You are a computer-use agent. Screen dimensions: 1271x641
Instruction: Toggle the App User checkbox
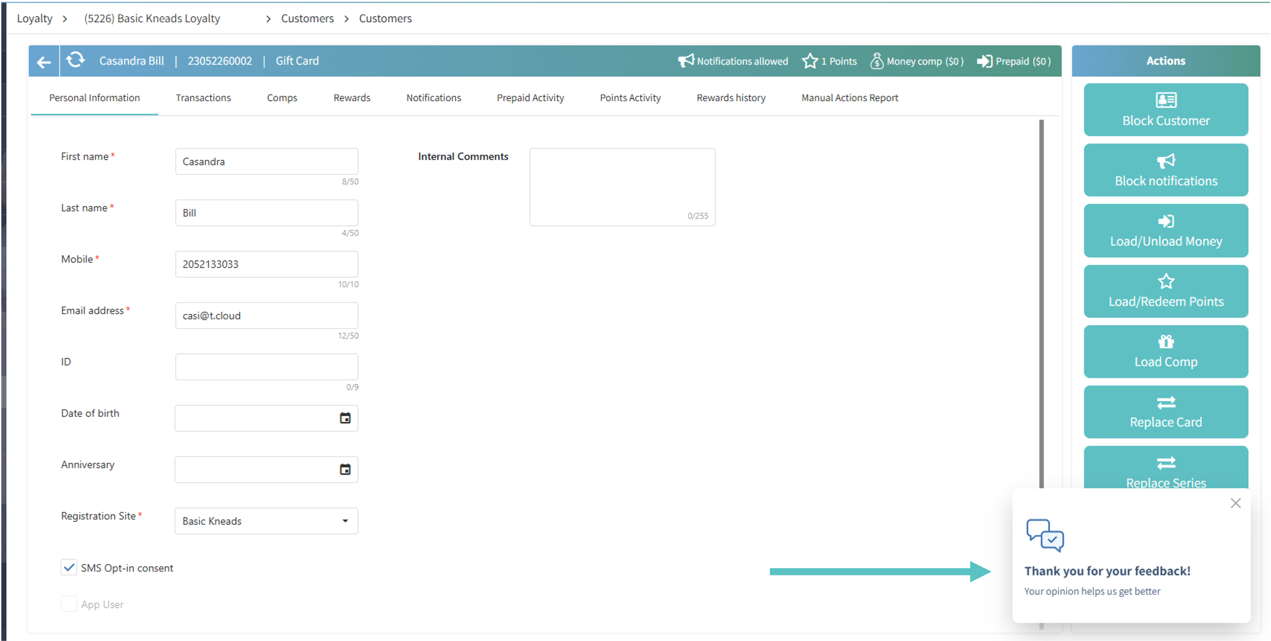coord(69,604)
